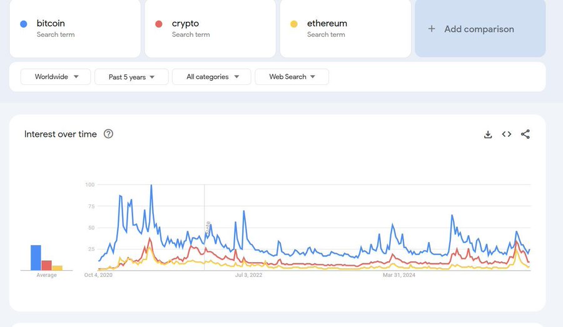This screenshot has width=563, height=327.
Task: Expand the Past 5 years dropdown
Action: click(131, 77)
